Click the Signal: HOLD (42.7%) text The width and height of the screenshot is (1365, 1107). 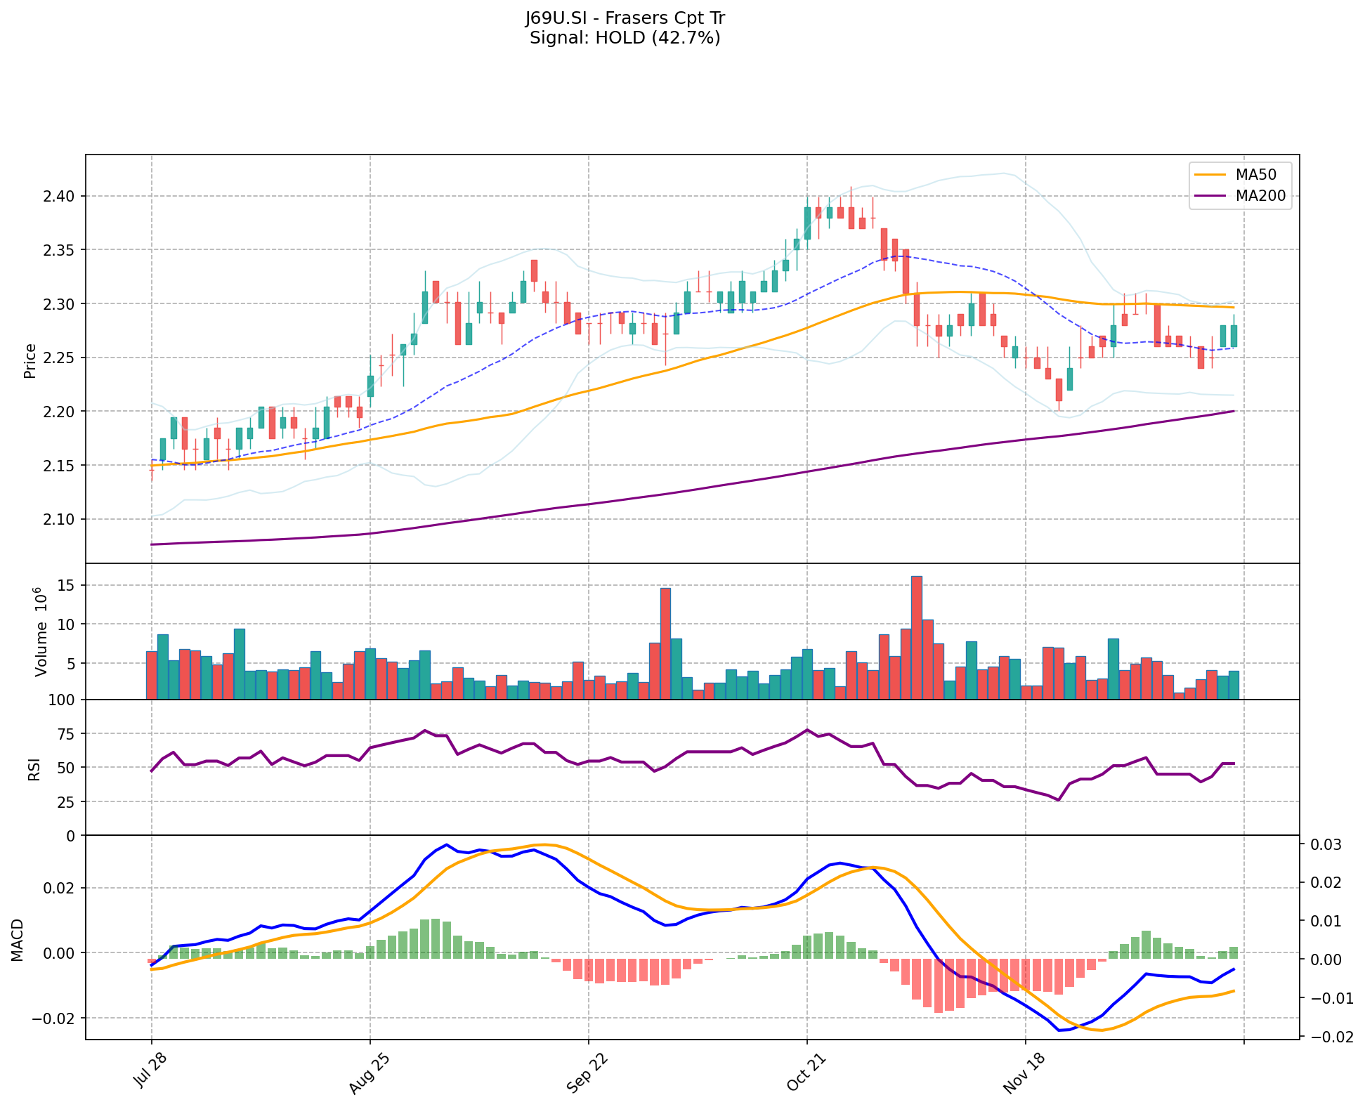(625, 38)
